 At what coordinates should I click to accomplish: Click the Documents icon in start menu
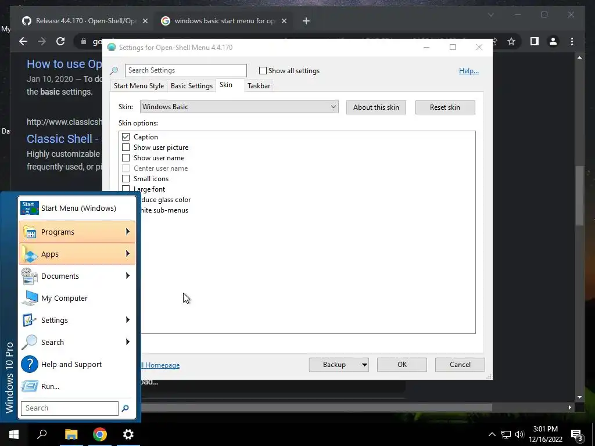29,276
